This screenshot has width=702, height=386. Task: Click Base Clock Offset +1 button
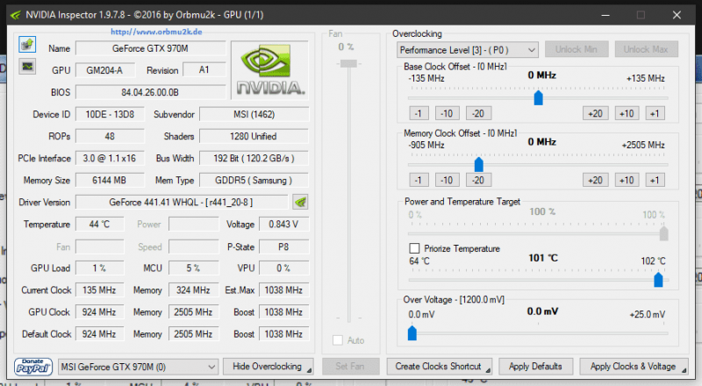(655, 114)
